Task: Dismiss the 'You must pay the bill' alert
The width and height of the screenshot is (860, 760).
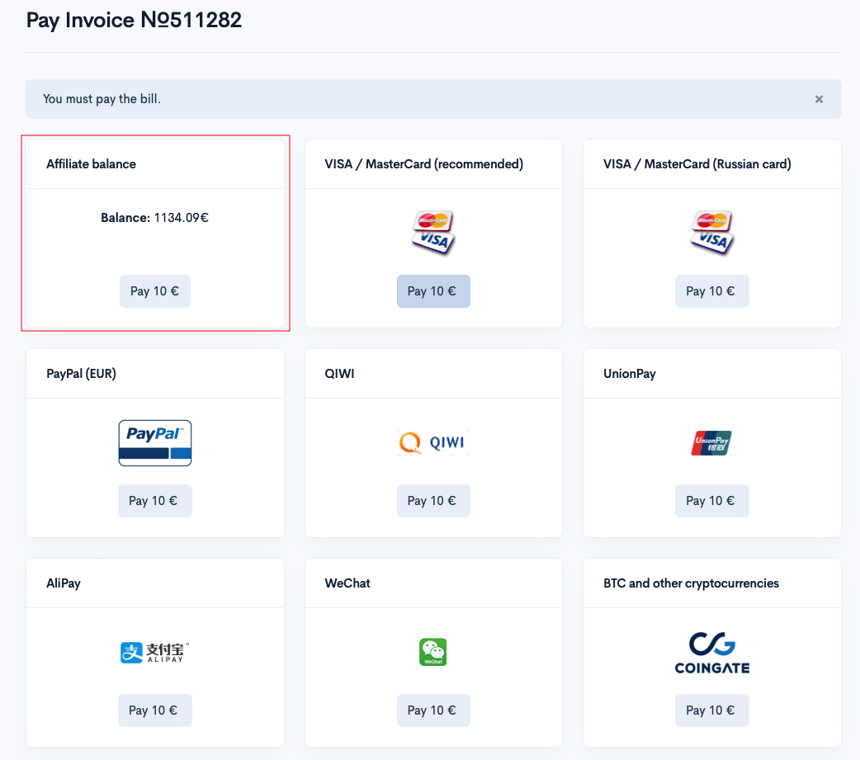Action: point(819,99)
